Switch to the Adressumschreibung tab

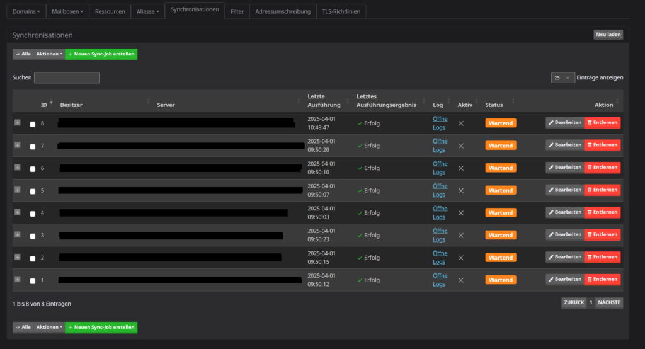click(283, 11)
